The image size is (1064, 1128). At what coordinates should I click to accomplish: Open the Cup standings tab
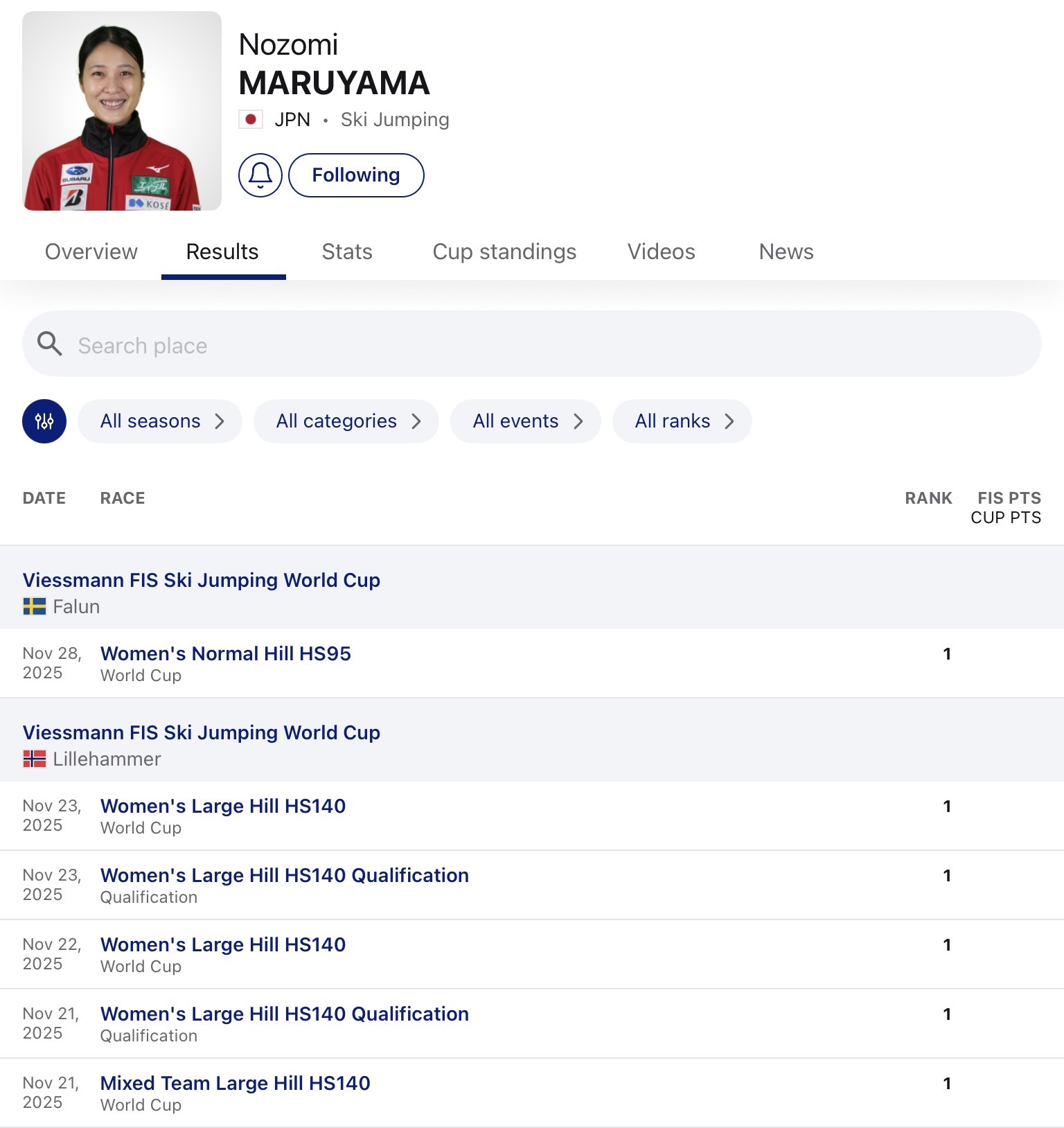(504, 252)
